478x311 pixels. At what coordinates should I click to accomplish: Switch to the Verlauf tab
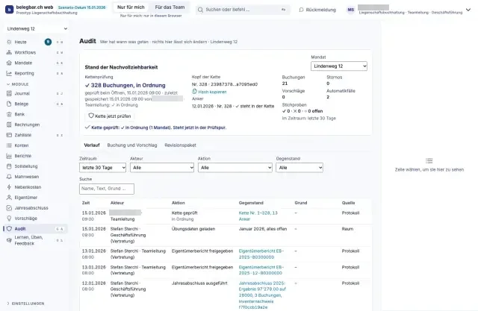point(92,145)
